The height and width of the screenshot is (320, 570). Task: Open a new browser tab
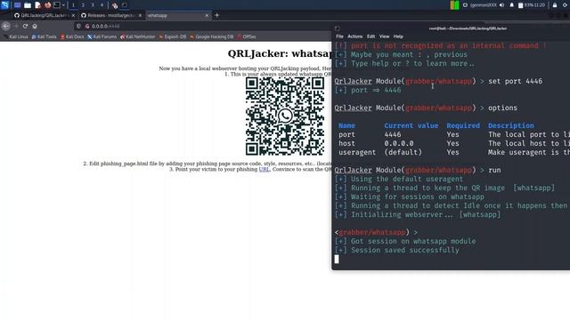[x=217, y=16]
